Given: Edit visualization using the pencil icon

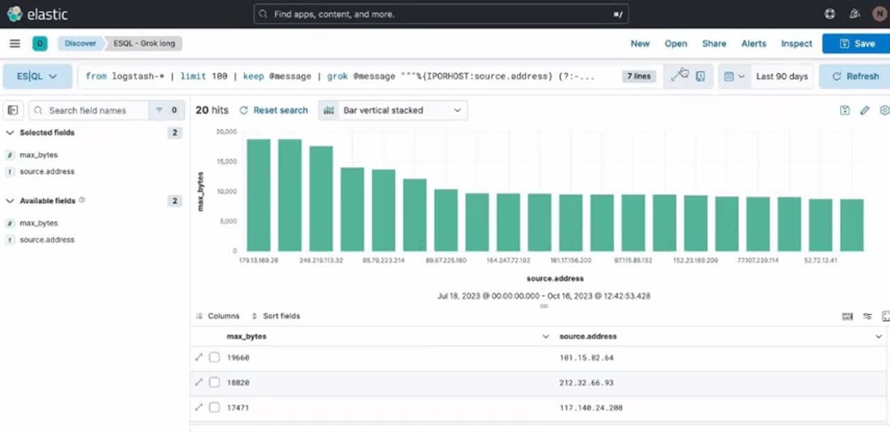Looking at the screenshot, I should coord(865,110).
